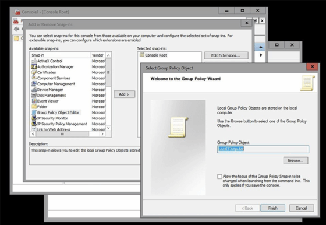Viewport: 326px width, 225px height.
Task: Click the Browse button in the wizard
Action: (296, 160)
